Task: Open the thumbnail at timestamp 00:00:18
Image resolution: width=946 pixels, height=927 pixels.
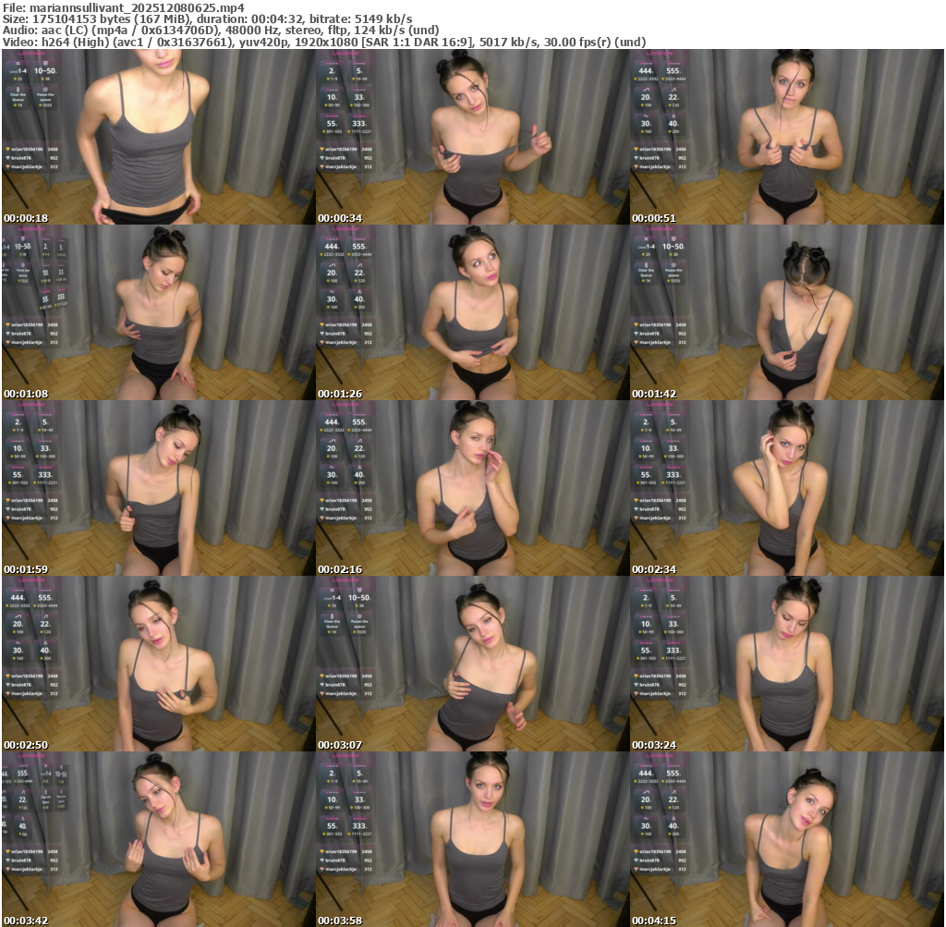Action: [x=158, y=137]
